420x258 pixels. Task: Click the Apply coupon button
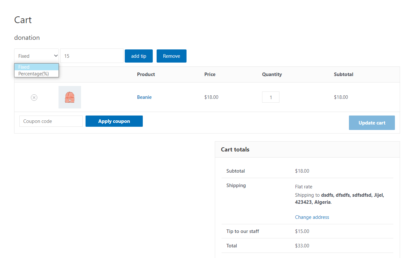click(x=114, y=121)
